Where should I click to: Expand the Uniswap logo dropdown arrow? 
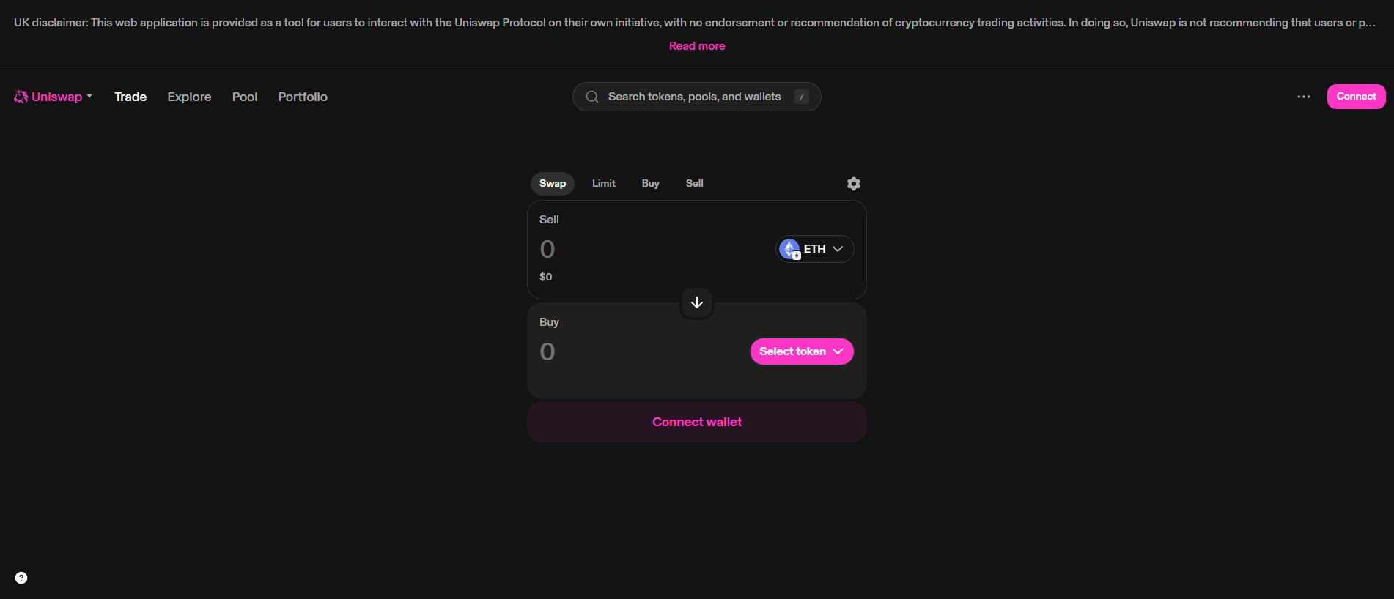tap(89, 96)
